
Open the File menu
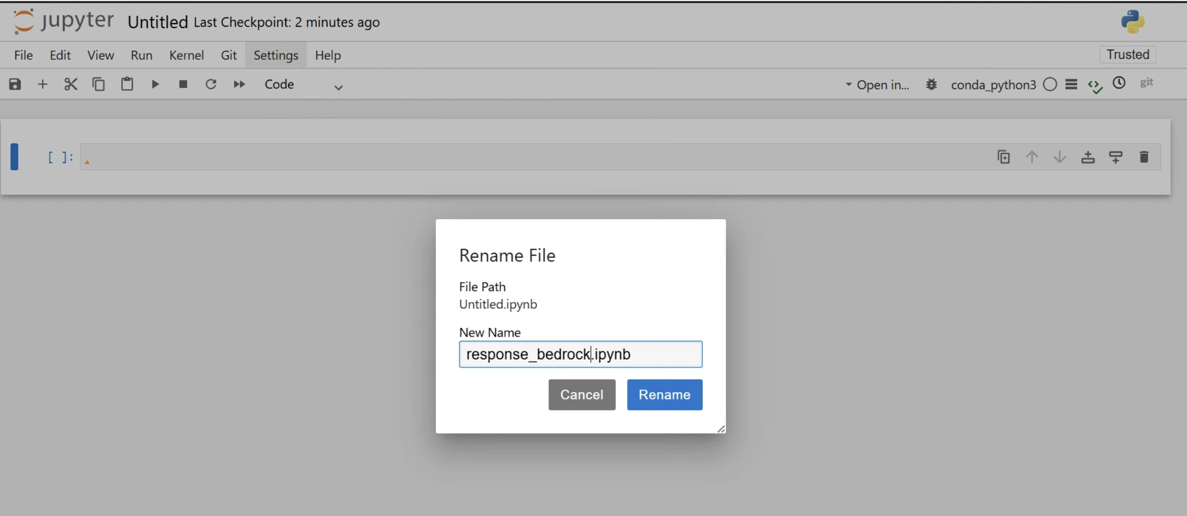point(24,55)
